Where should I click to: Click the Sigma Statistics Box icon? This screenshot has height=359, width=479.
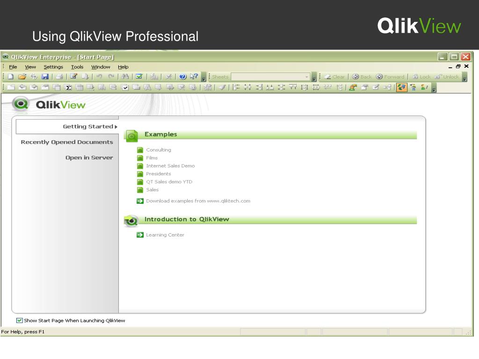click(68, 87)
